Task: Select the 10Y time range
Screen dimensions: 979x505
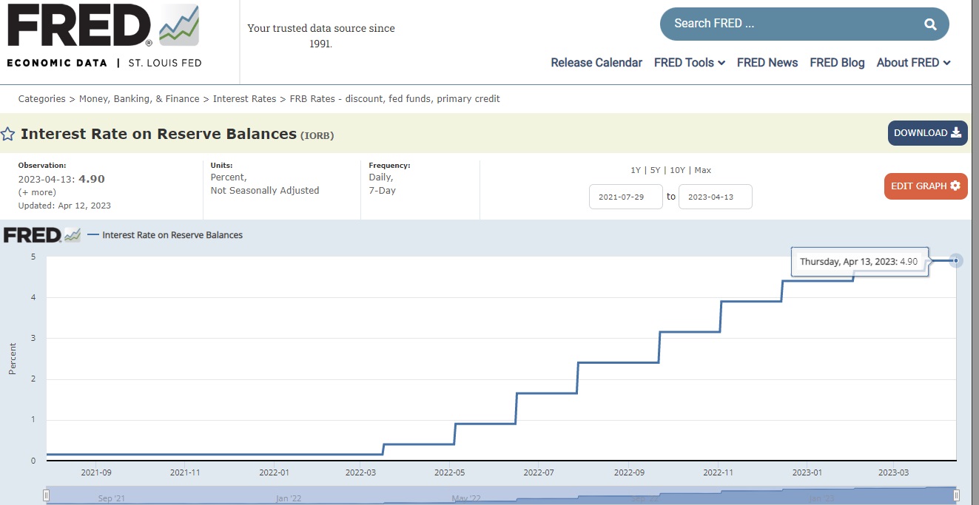Action: [677, 170]
